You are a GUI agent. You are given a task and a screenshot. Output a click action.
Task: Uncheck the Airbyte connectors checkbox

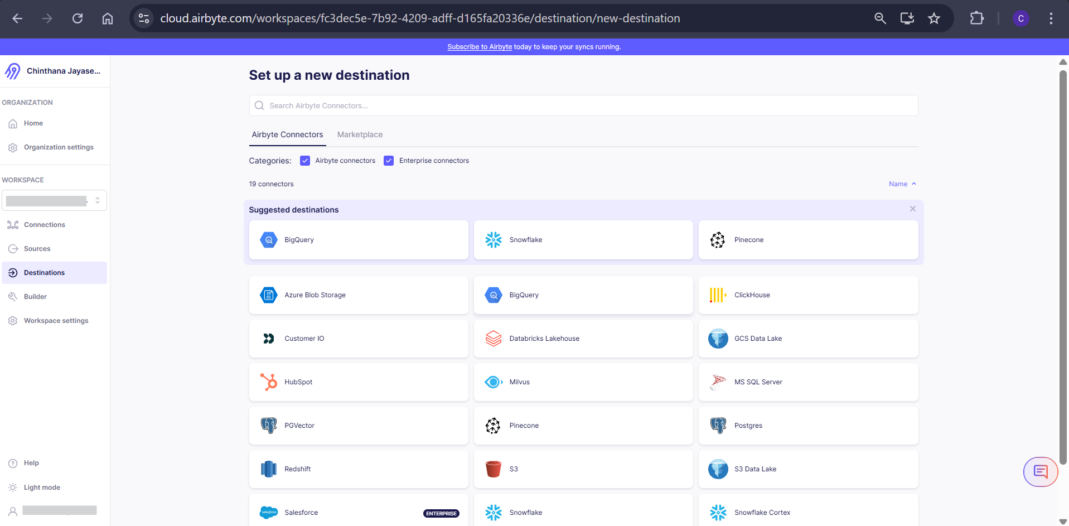pyautogui.click(x=305, y=161)
